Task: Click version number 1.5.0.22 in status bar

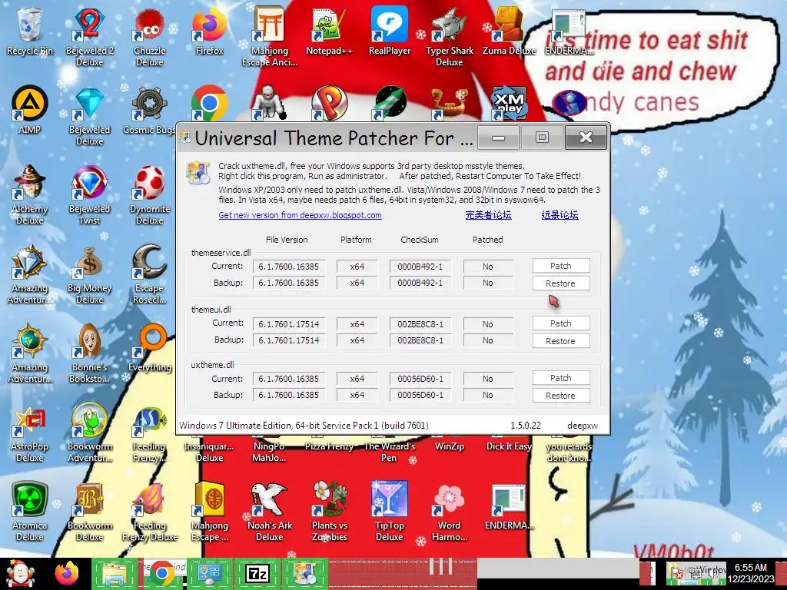Action: click(526, 426)
